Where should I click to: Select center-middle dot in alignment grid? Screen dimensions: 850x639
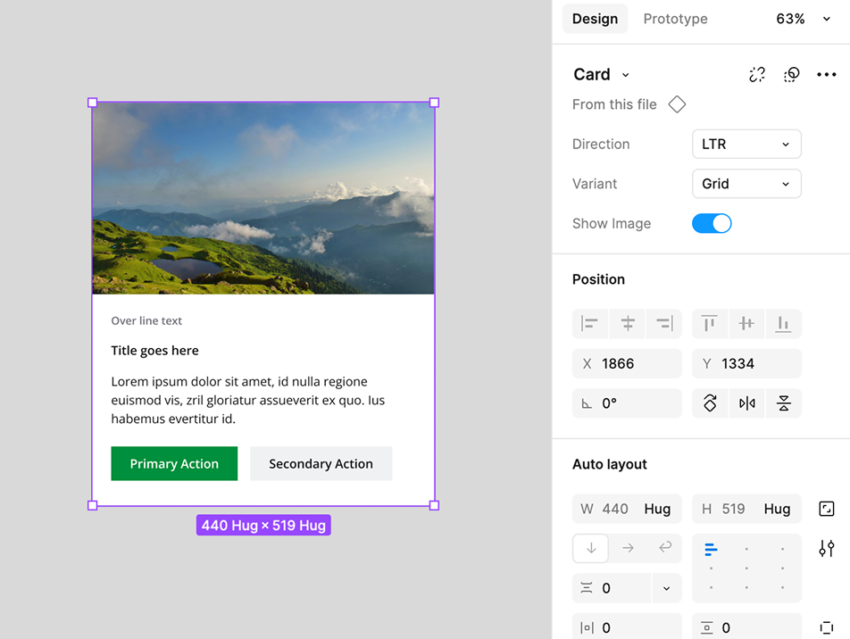(746, 568)
